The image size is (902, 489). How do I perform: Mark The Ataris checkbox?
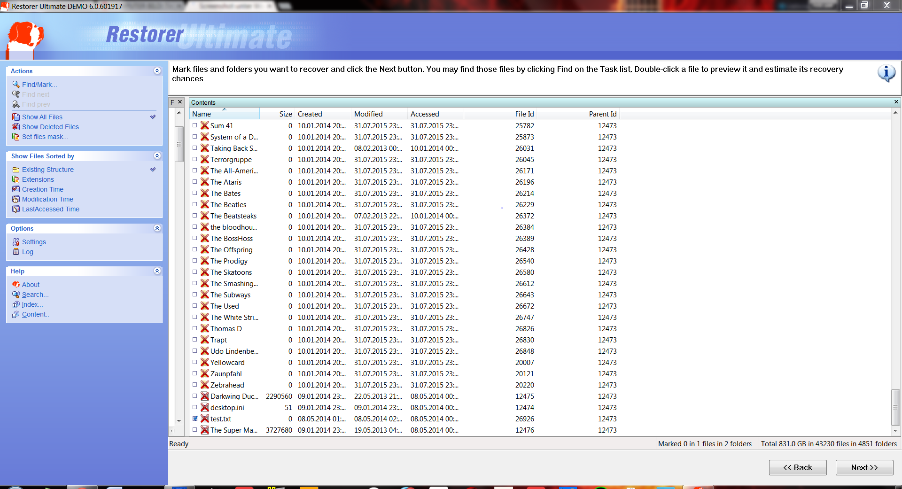pos(195,182)
